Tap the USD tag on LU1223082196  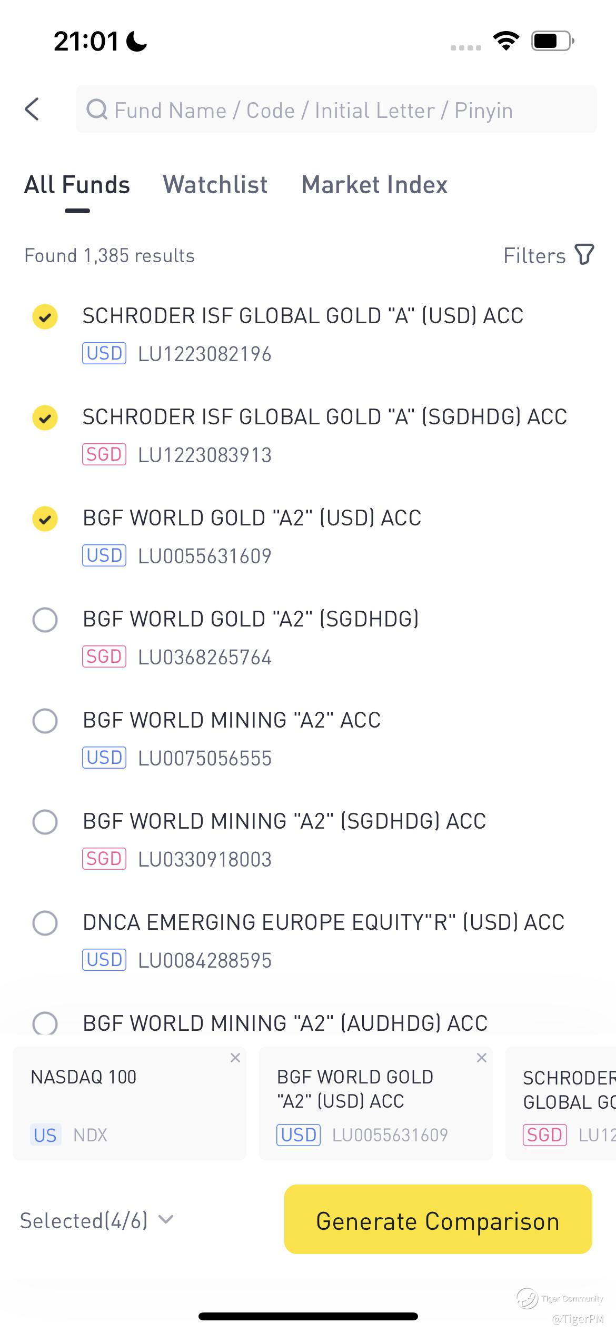pyautogui.click(x=104, y=353)
